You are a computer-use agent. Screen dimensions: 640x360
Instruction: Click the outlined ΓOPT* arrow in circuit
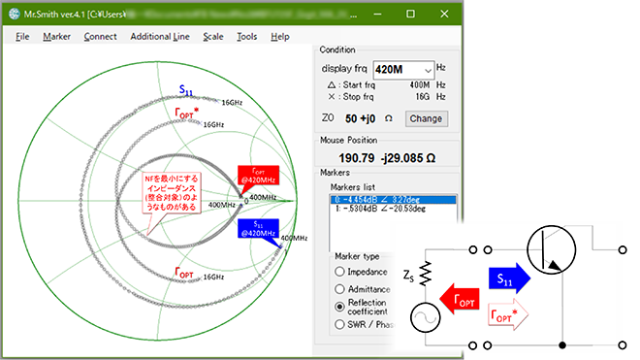coord(508,314)
